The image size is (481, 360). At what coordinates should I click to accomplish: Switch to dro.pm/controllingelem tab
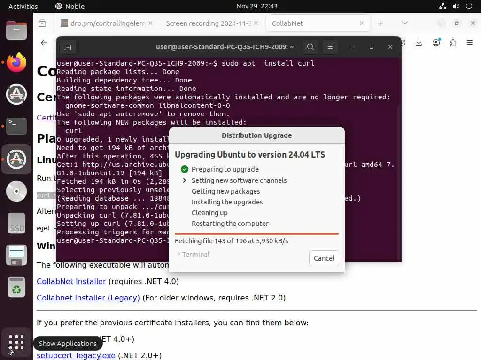[107, 23]
